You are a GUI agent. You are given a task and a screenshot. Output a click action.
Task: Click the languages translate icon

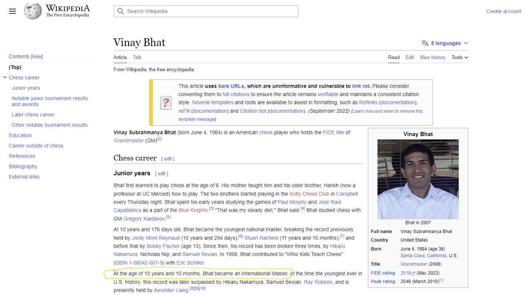[425, 43]
